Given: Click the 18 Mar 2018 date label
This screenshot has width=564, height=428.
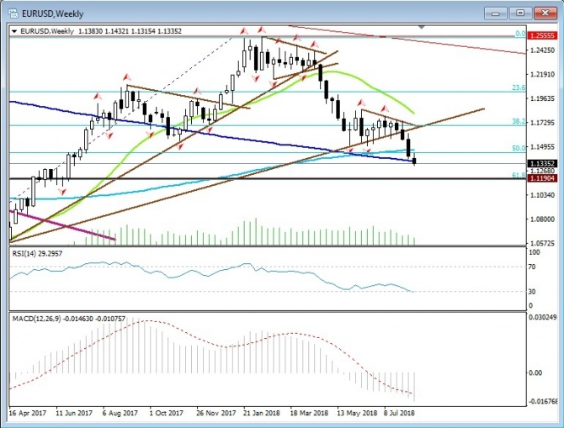Looking at the screenshot, I should [309, 413].
